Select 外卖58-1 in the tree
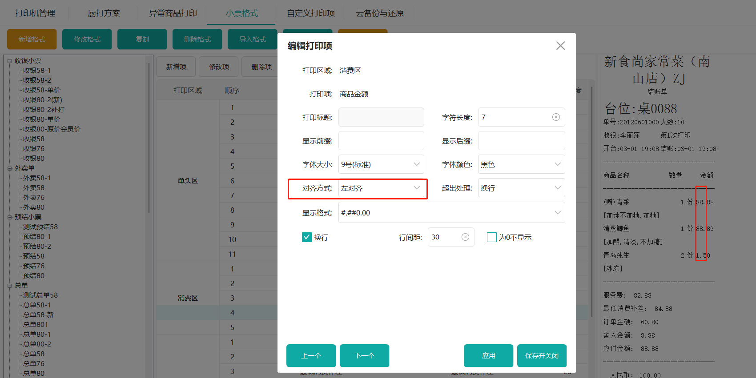Image resolution: width=756 pixels, height=378 pixels. click(37, 178)
